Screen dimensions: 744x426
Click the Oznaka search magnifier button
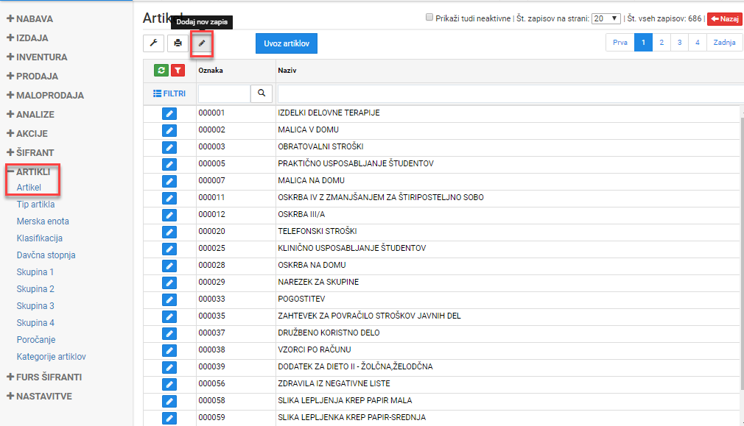pos(262,93)
